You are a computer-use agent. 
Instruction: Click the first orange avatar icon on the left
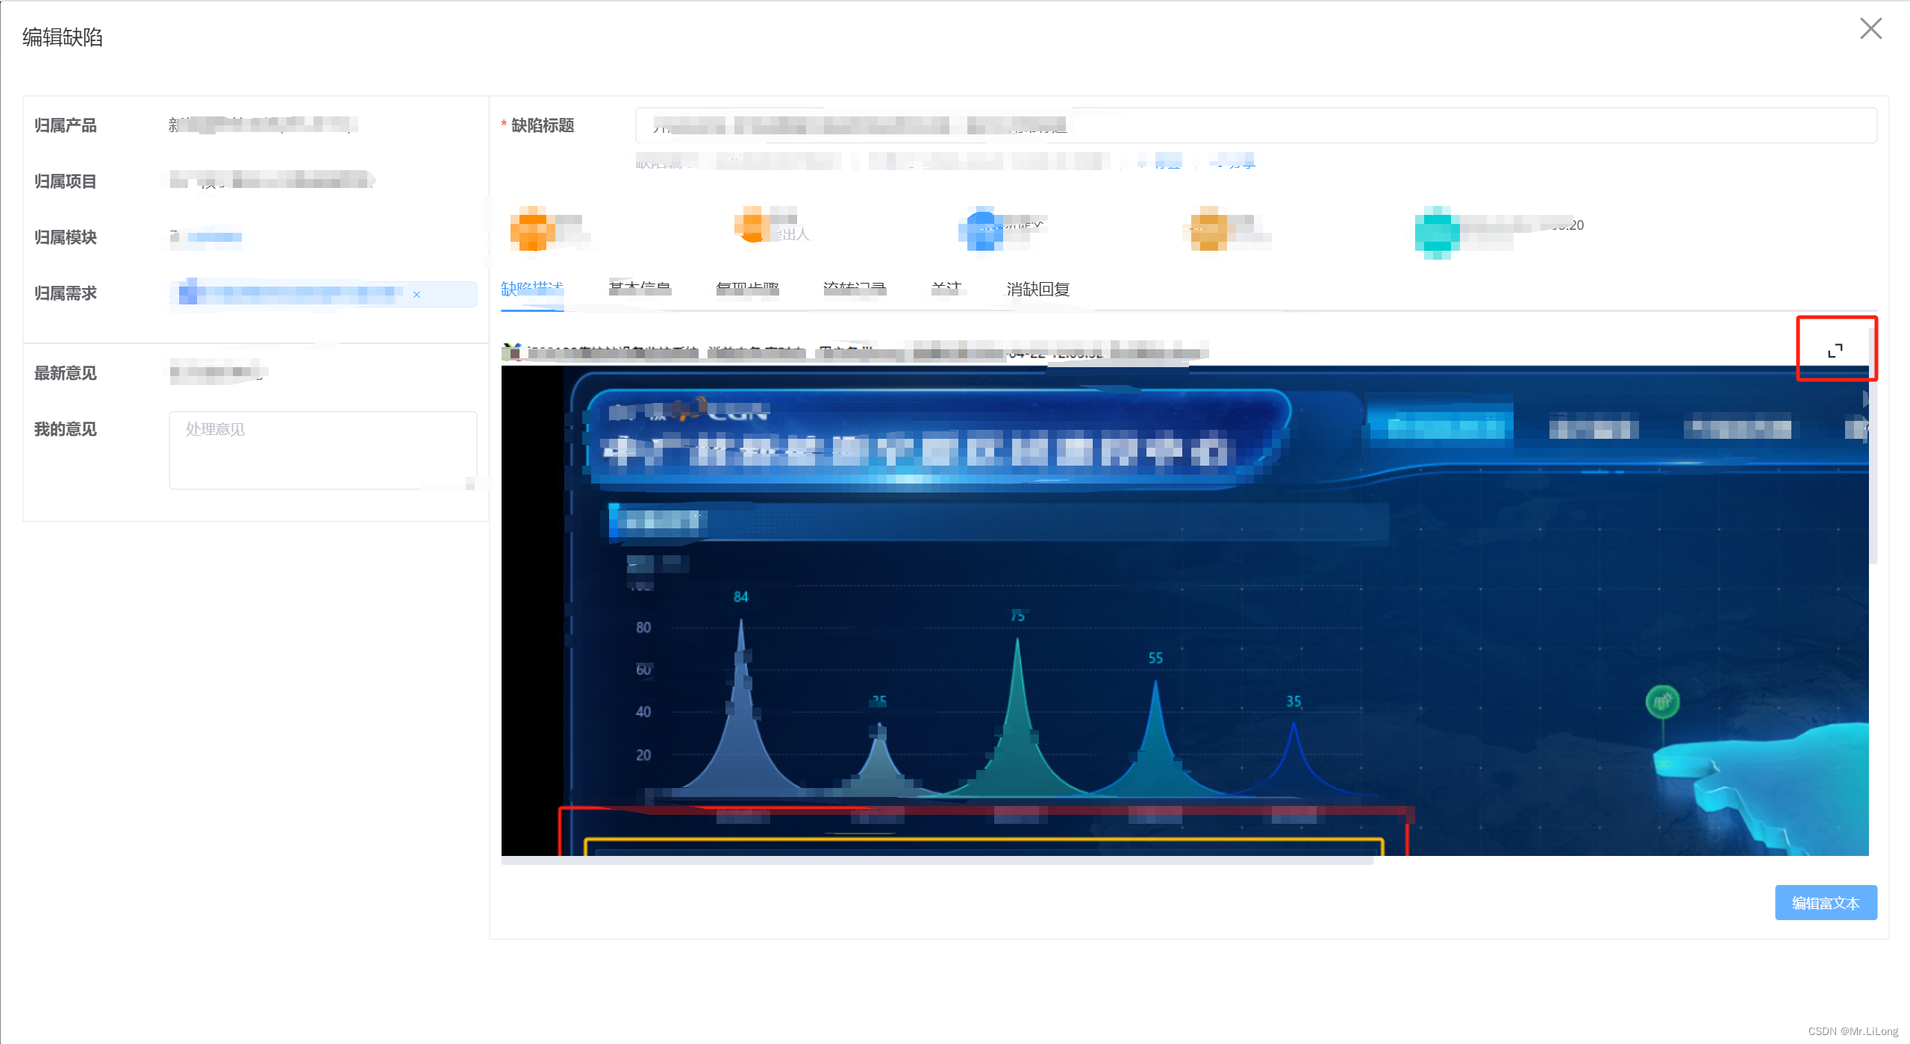click(532, 228)
